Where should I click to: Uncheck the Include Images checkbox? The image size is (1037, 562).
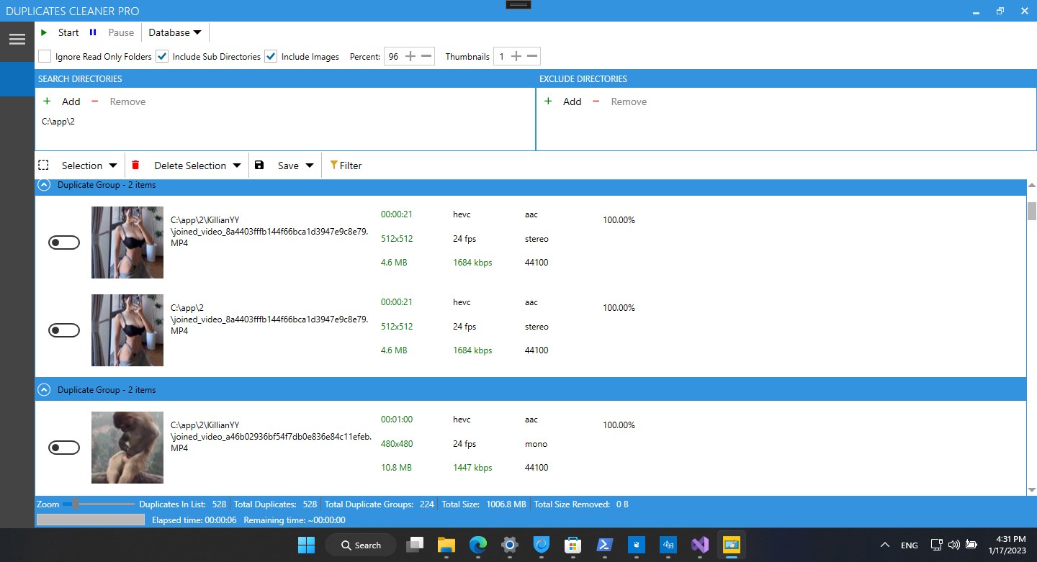pyautogui.click(x=271, y=56)
